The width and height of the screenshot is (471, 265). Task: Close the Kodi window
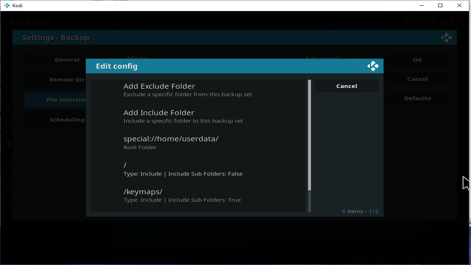click(x=459, y=6)
